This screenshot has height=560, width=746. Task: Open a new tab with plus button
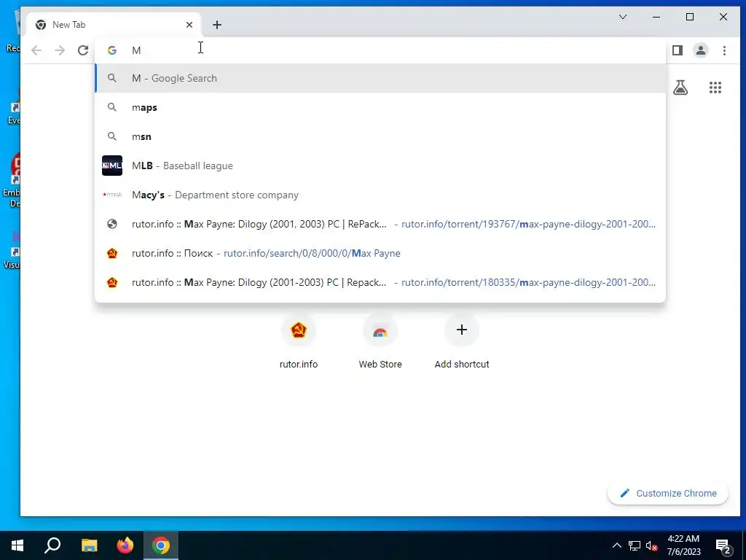(x=217, y=25)
